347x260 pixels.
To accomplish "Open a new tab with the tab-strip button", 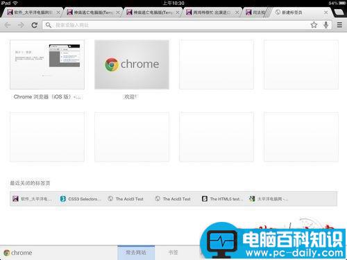I will (339, 12).
